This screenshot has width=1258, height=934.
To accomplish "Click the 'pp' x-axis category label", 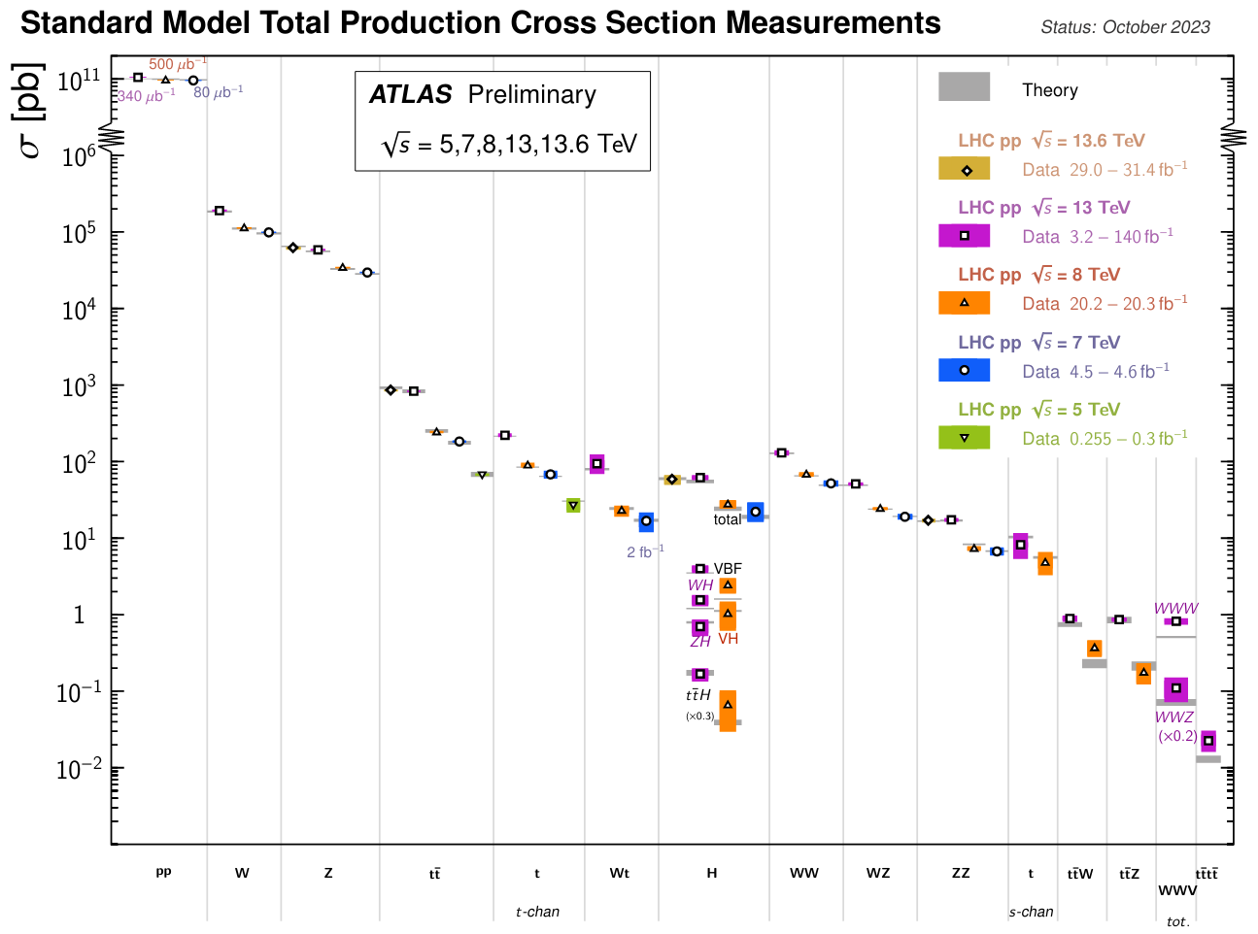I will click(163, 872).
